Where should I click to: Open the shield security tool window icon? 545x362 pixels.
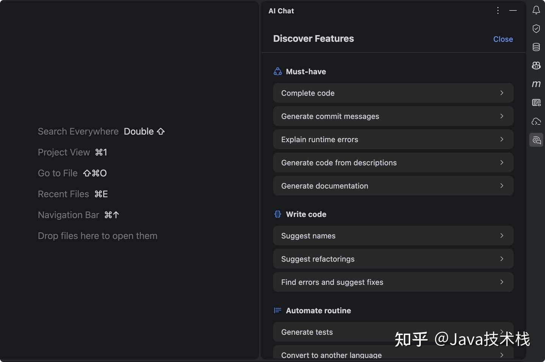coord(536,29)
